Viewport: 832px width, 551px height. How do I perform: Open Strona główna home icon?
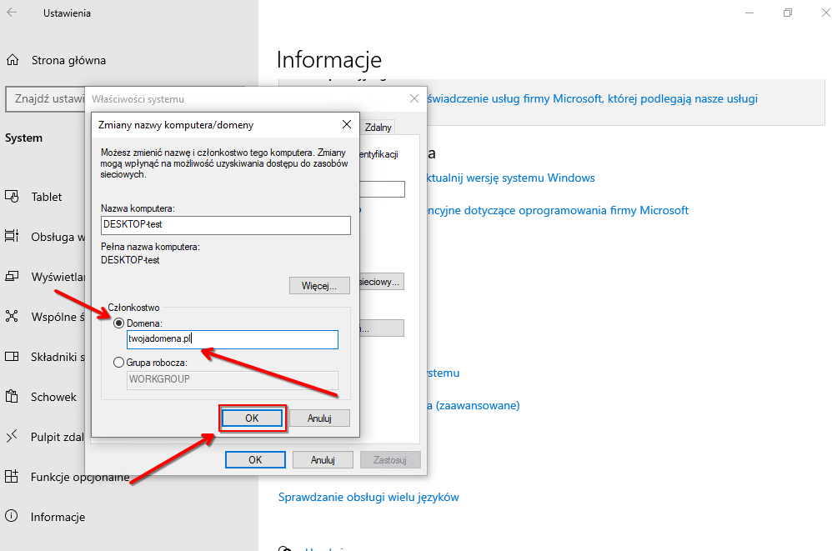13,60
